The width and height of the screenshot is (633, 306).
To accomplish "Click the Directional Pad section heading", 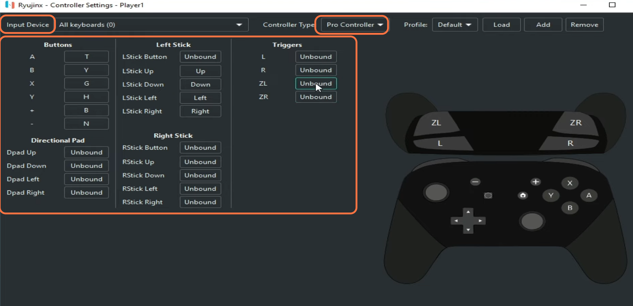I will [x=58, y=140].
